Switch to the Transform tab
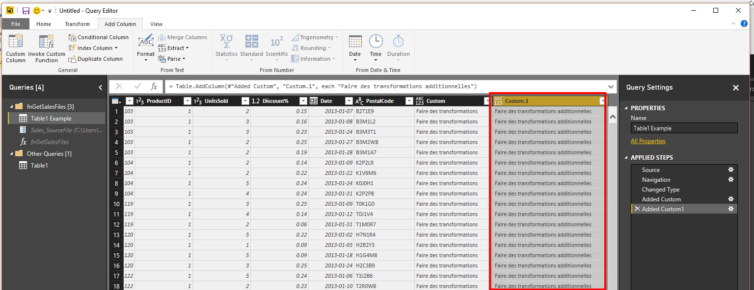Image resolution: width=754 pixels, height=290 pixels. [77, 24]
